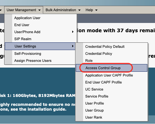
Task: Open the User Management menu
Action: pyautogui.click(x=24, y=10)
